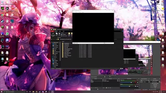
Task: Click the Explorer Back navigation arrow
Action: 52,39
